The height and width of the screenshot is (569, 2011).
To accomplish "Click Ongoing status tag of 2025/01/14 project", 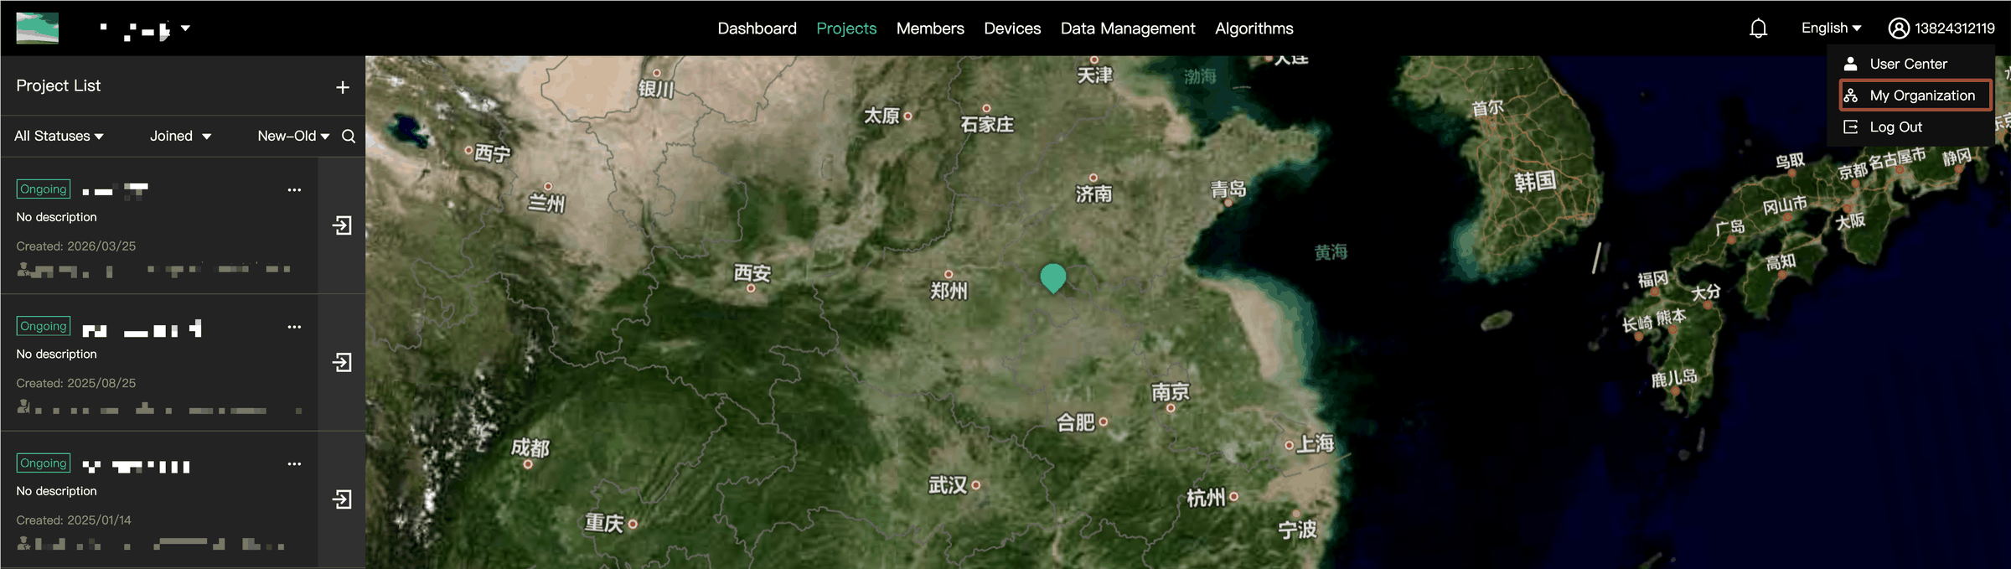I will point(44,463).
